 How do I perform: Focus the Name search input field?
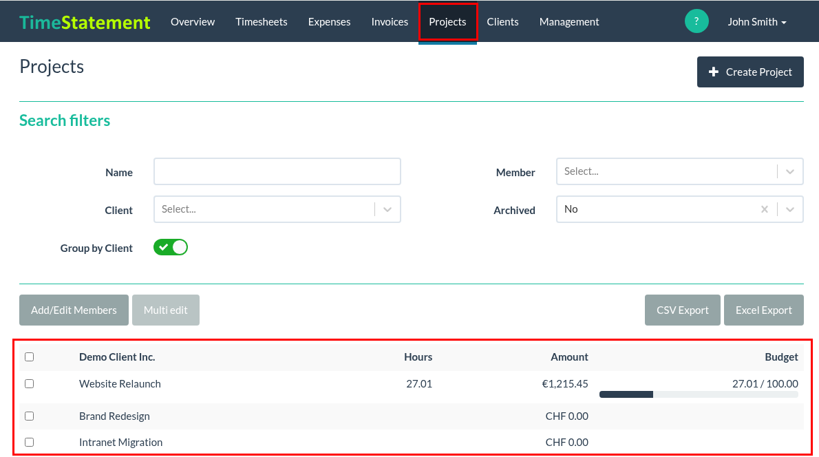point(277,171)
